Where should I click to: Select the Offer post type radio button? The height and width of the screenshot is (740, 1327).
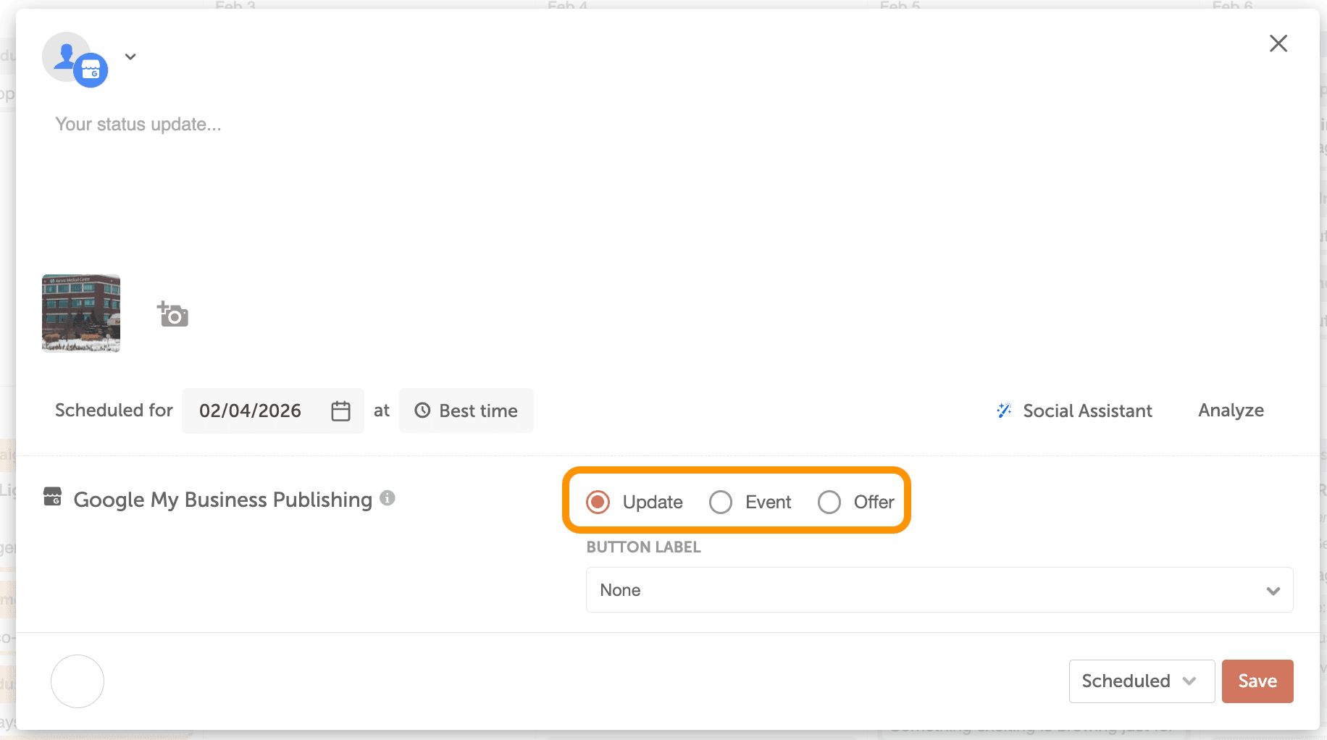tap(829, 502)
